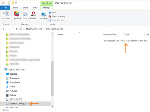Eject the disc from the drive
Image resolution: width=150 pixels, height=112 pixels.
(52, 12)
